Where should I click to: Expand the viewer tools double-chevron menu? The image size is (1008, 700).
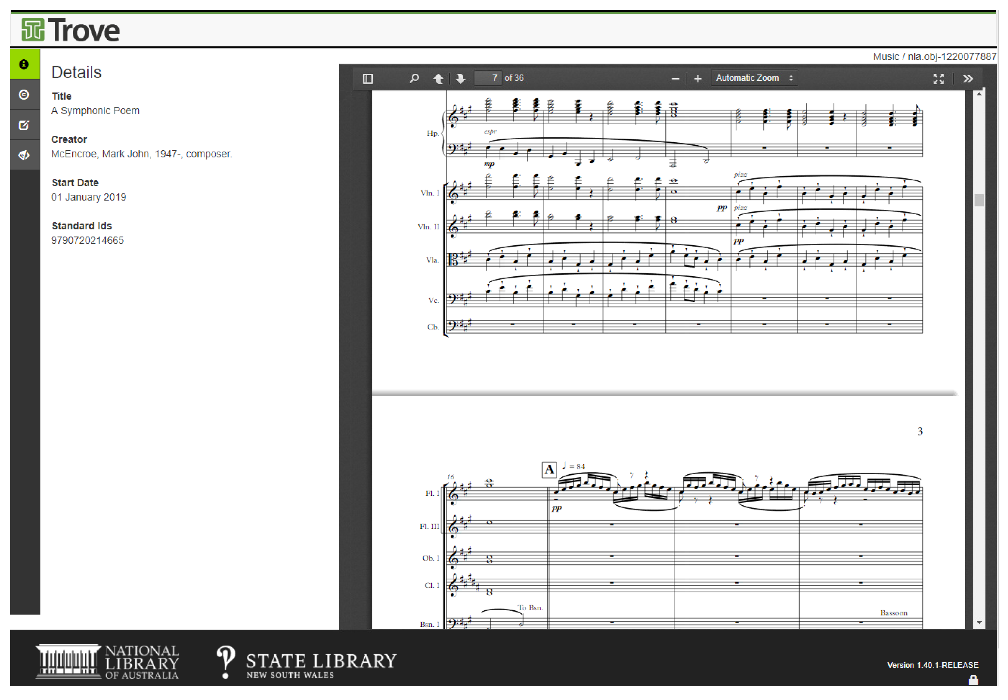click(968, 79)
